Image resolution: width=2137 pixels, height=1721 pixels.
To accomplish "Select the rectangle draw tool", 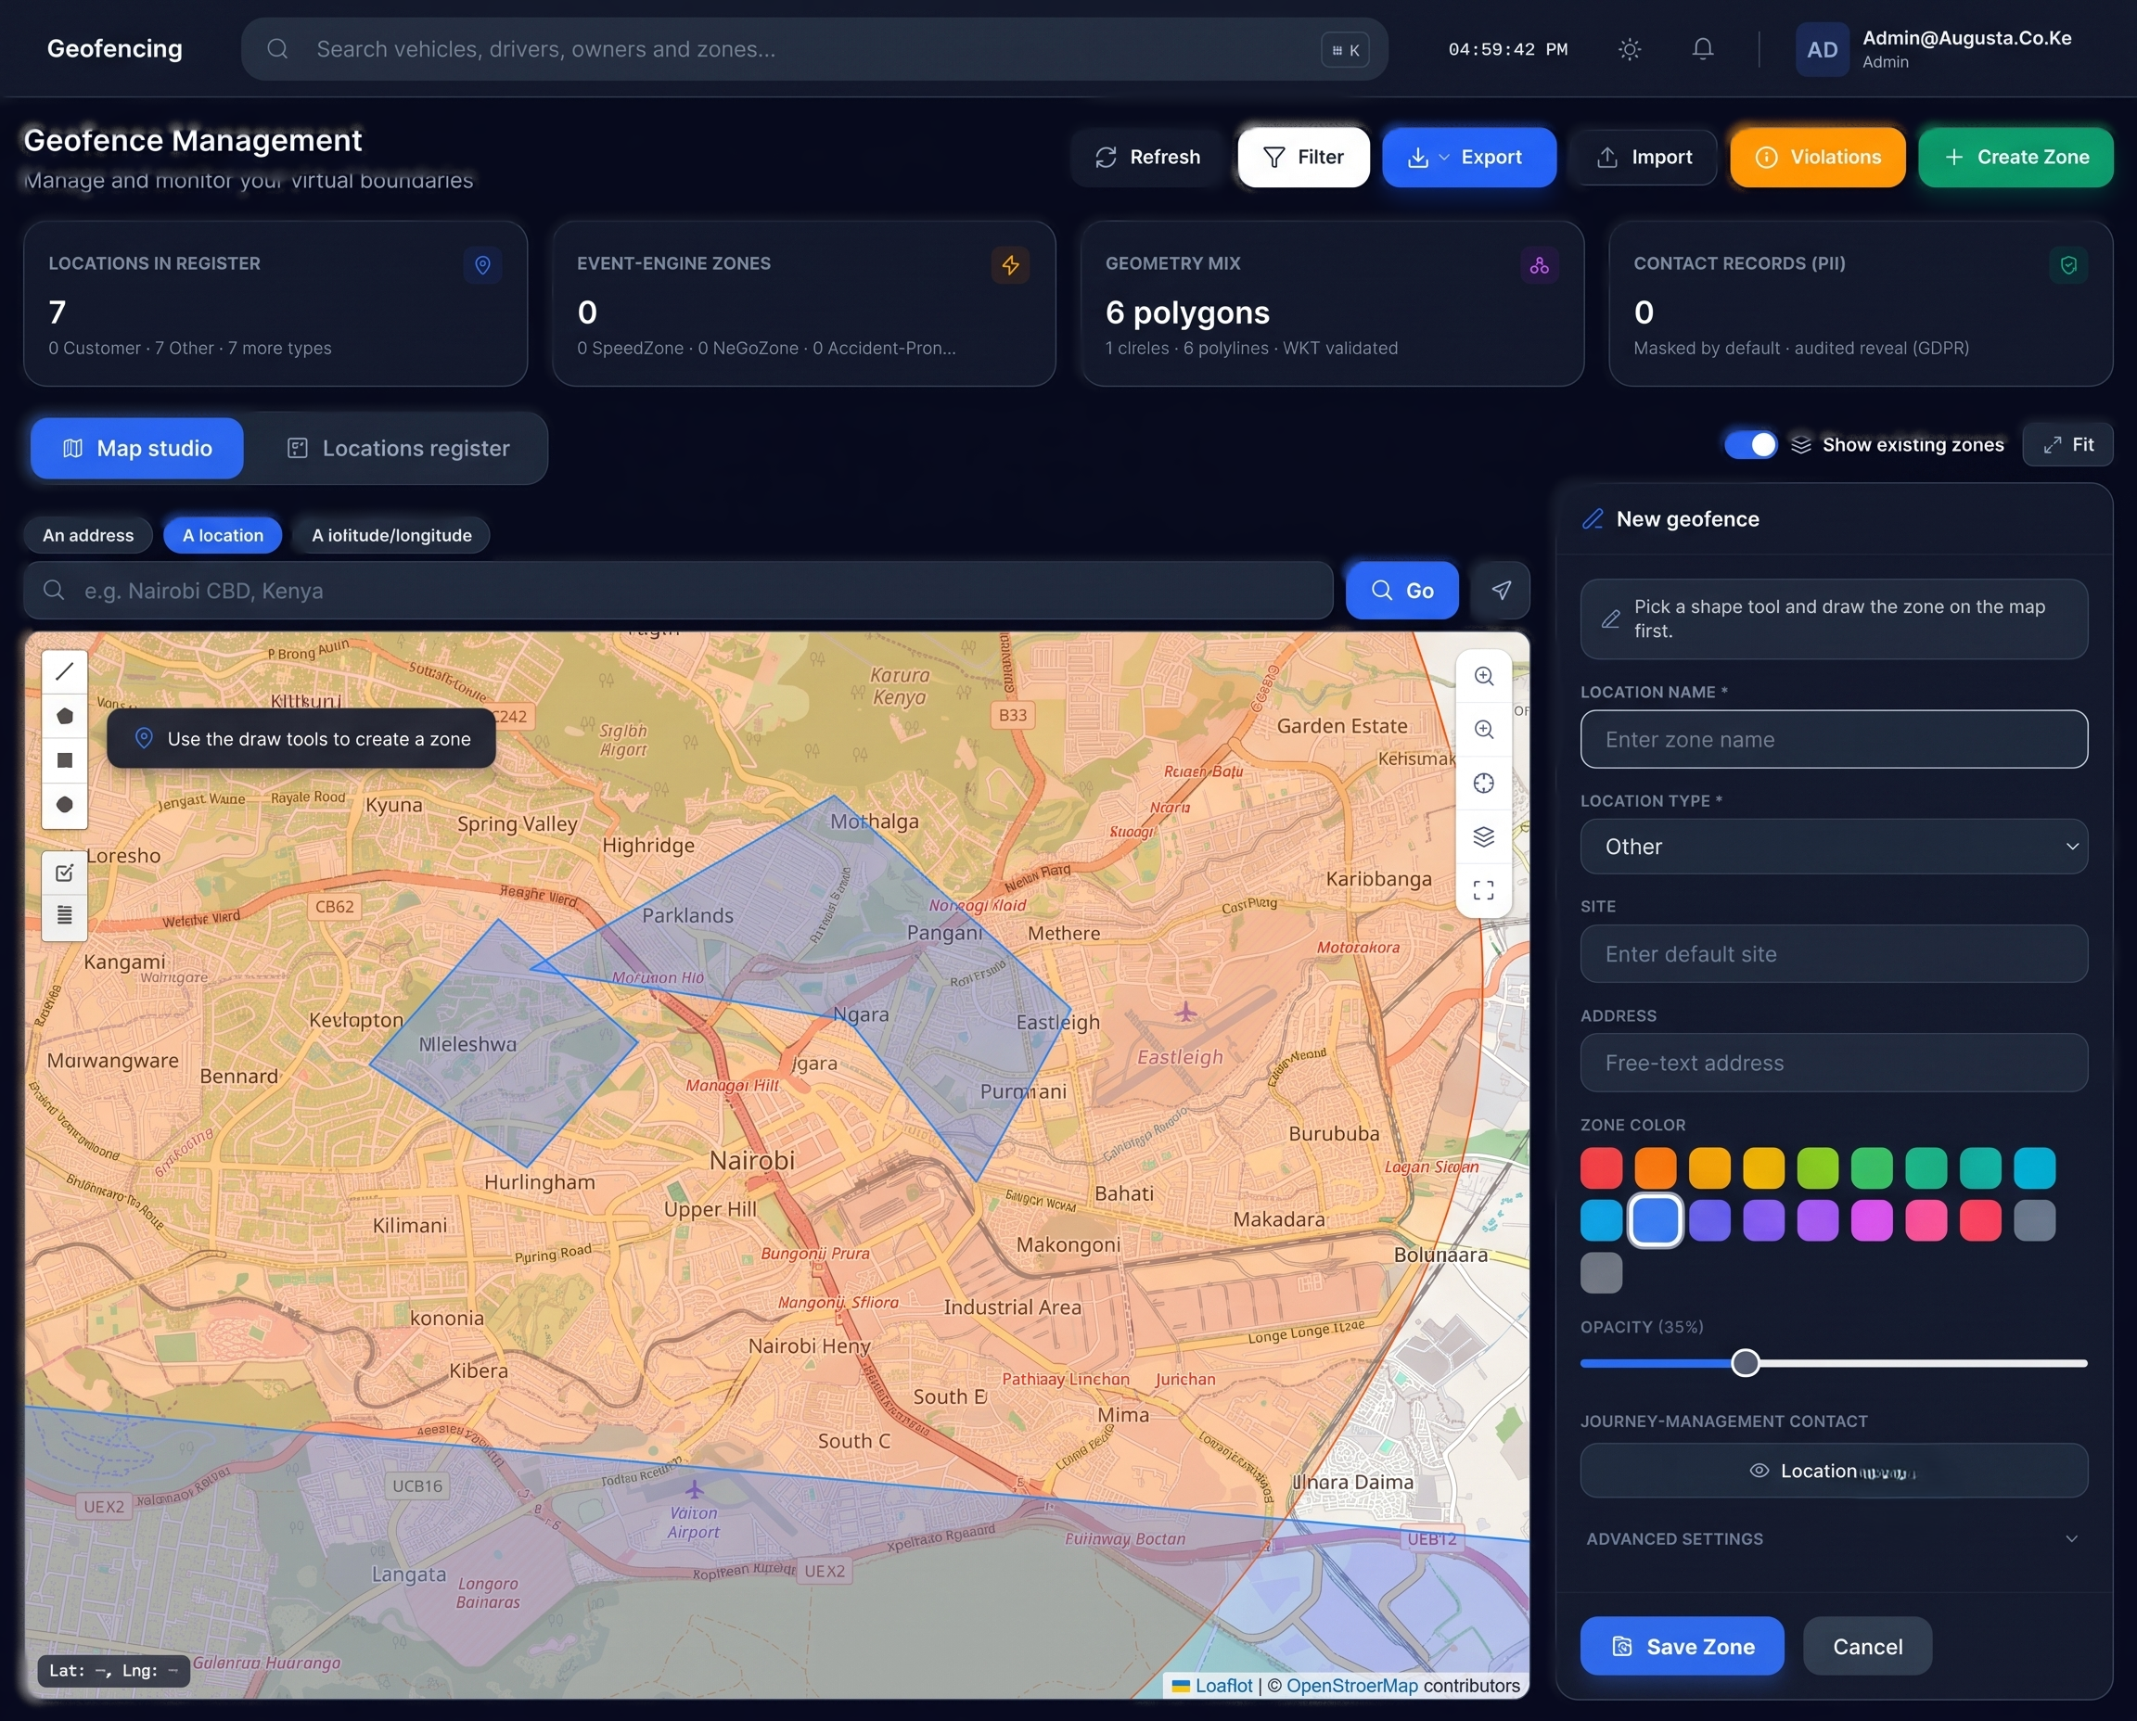I will [64, 760].
